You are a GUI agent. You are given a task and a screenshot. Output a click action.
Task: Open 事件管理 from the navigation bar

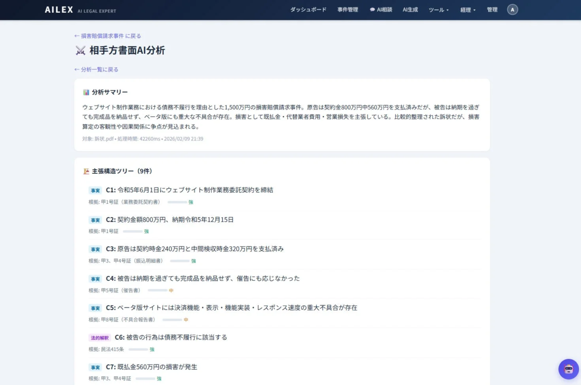(347, 9)
